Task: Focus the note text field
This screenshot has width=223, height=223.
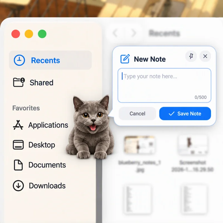Action: (x=164, y=85)
